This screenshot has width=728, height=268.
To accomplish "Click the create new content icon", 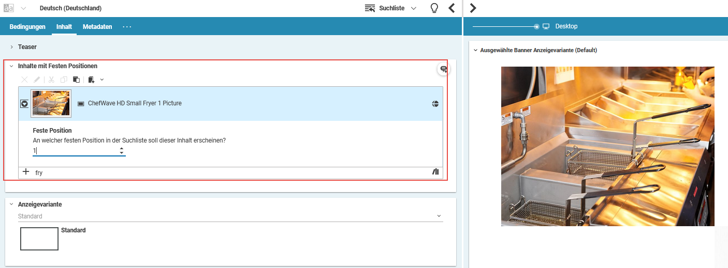I will (92, 80).
